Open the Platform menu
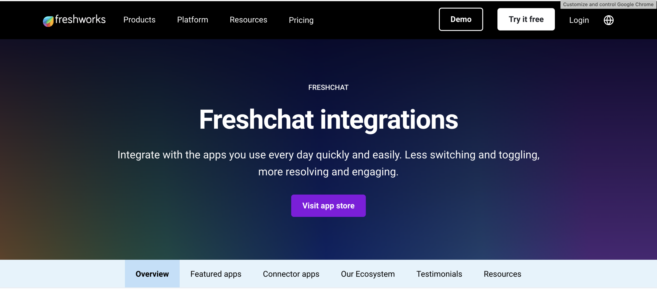Image resolution: width=657 pixels, height=291 pixels. [192, 20]
